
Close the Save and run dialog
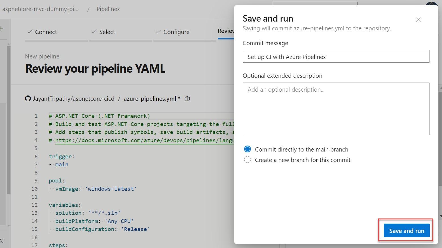point(418,20)
